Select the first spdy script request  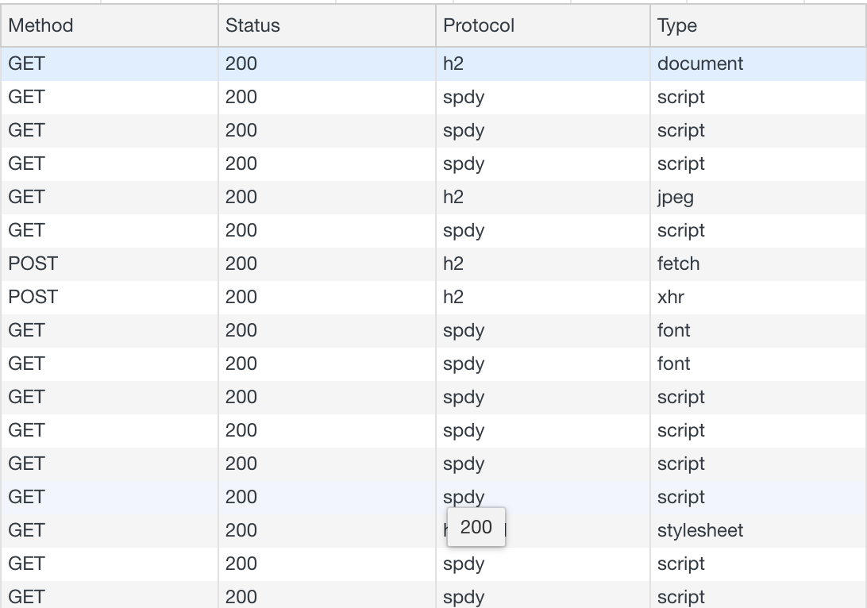pyautogui.click(x=318, y=97)
